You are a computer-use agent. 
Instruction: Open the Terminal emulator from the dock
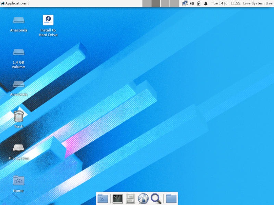(118, 198)
